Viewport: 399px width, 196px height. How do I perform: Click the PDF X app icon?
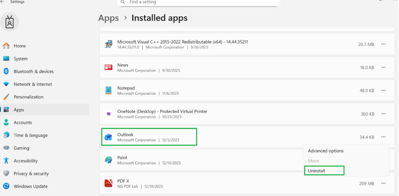click(x=108, y=183)
